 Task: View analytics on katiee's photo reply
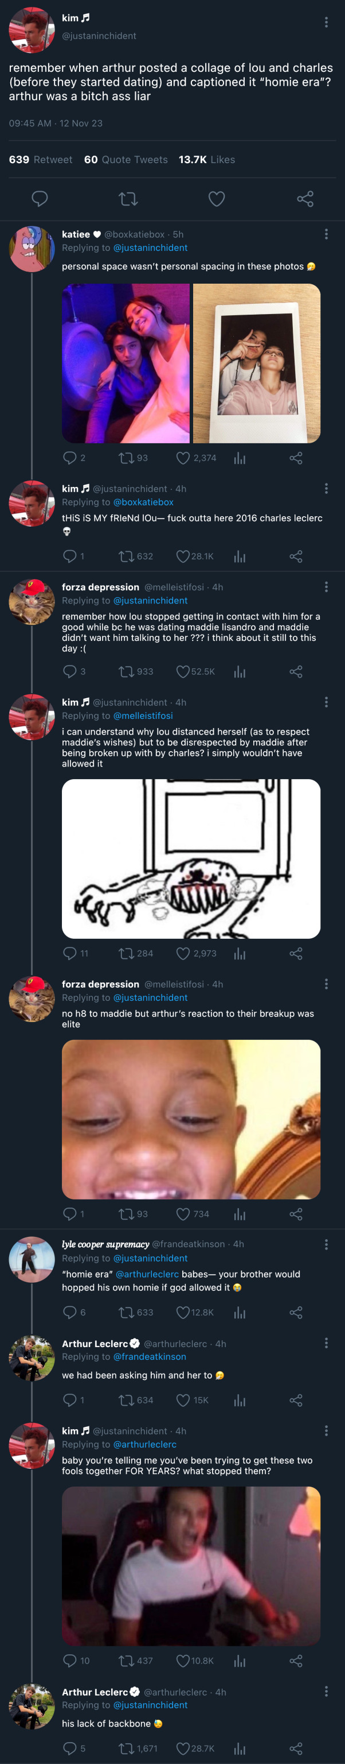(239, 458)
